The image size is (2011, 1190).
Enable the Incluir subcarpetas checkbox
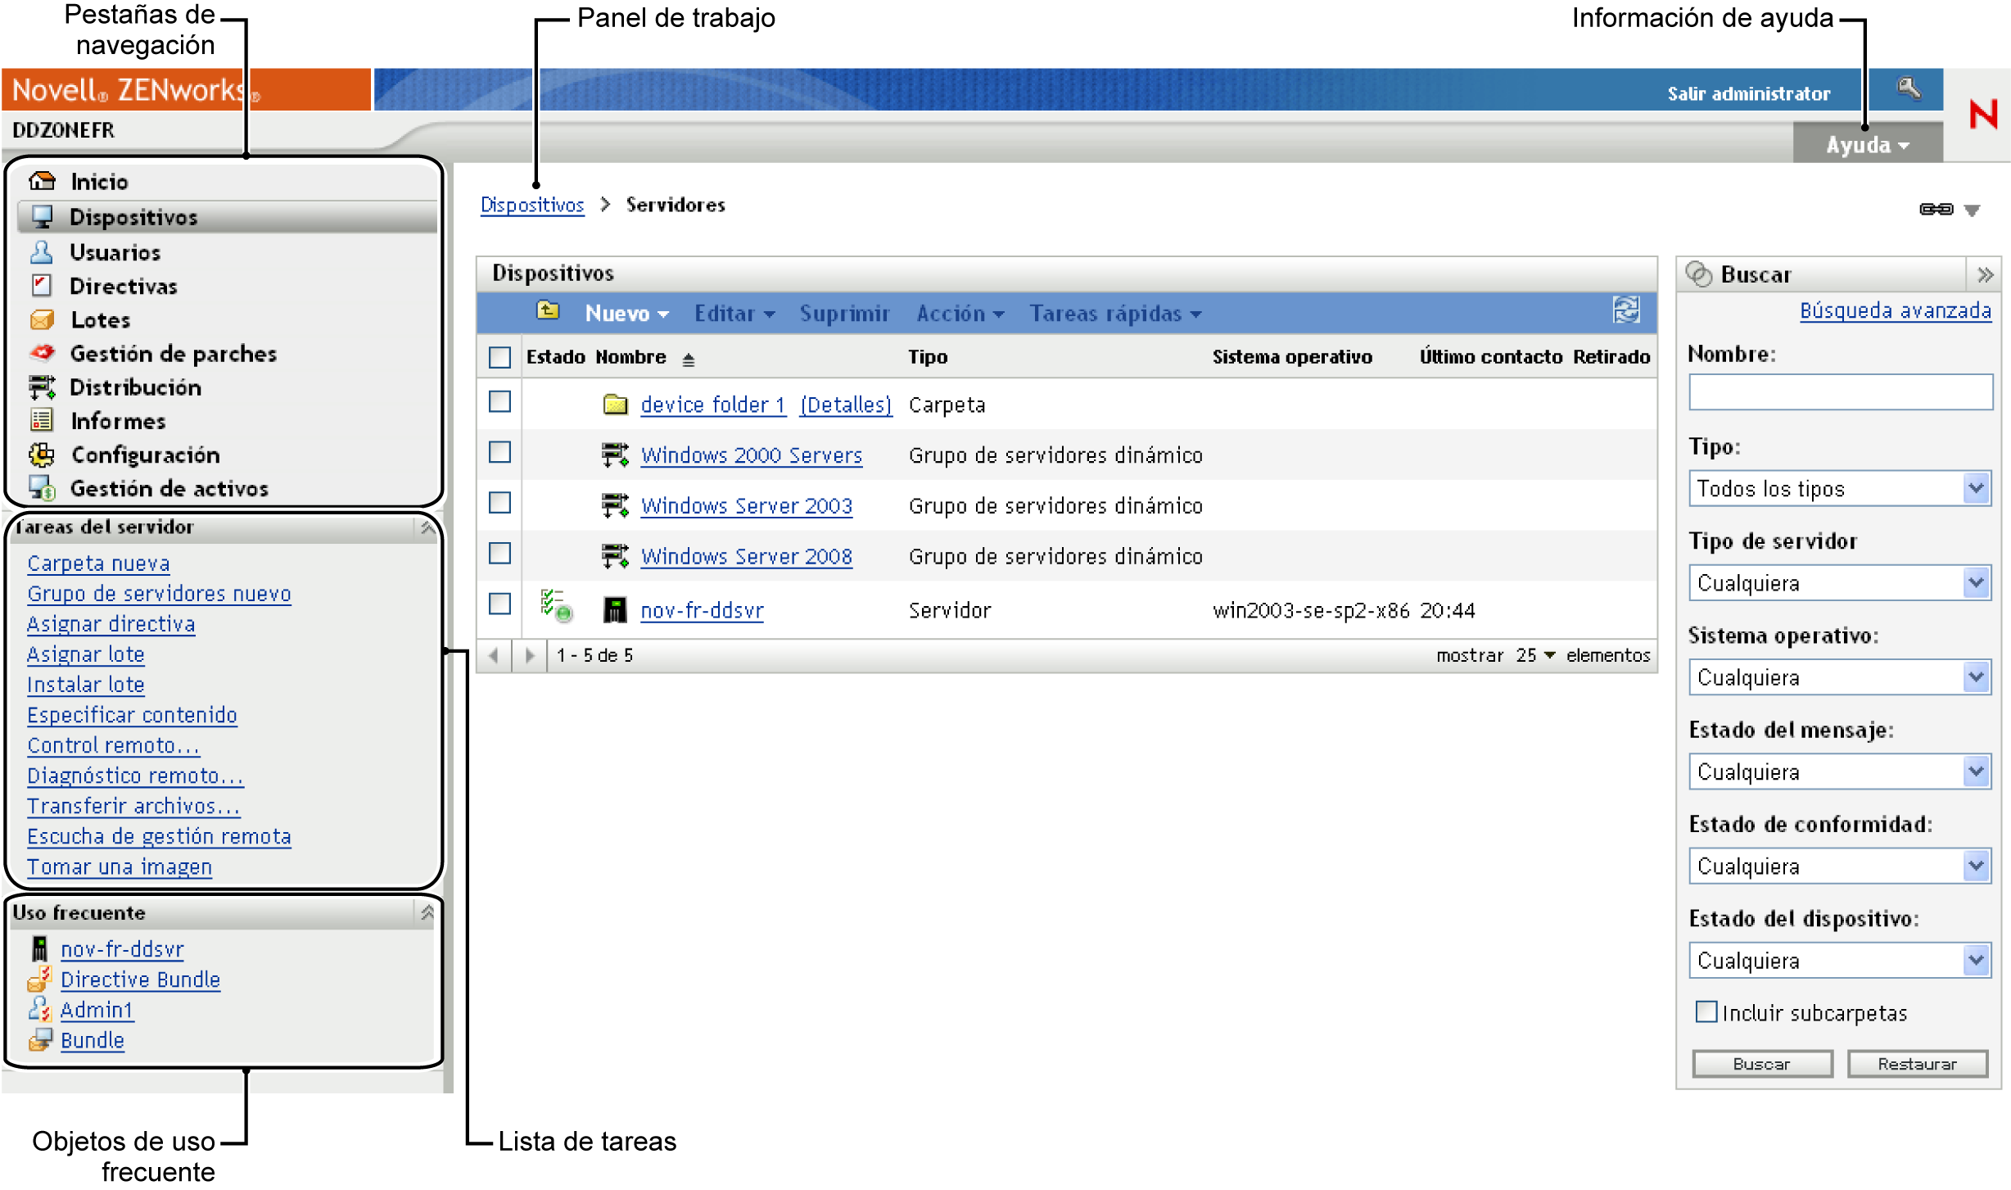(x=1706, y=1012)
